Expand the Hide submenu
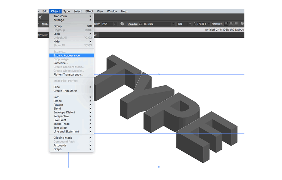The width and height of the screenshot is (282, 180). (71, 42)
